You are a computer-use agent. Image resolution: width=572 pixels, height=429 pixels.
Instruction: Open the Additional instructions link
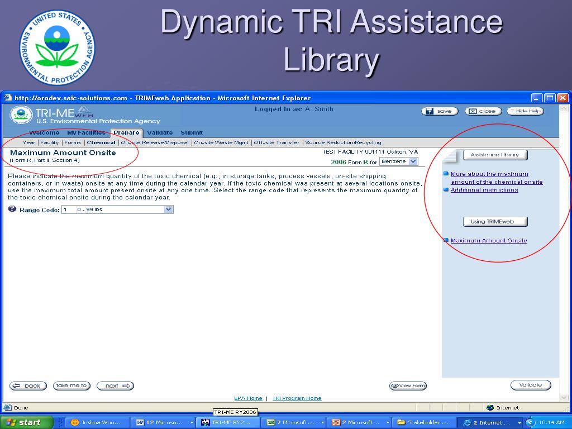tap(484, 190)
